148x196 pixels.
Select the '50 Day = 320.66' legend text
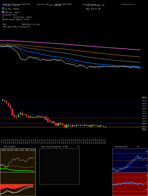12,9
